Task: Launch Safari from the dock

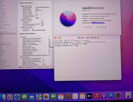Action: click(x=17, y=97)
